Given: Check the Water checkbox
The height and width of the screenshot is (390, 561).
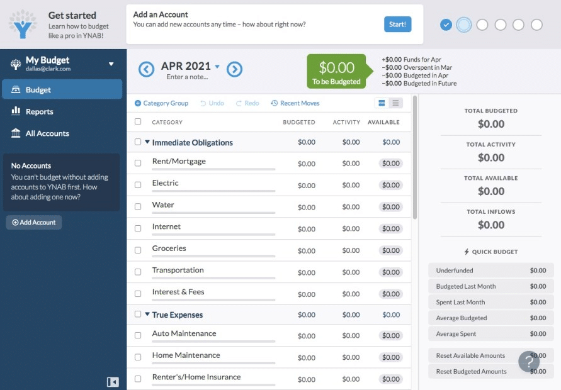Looking at the screenshot, I should (x=138, y=206).
